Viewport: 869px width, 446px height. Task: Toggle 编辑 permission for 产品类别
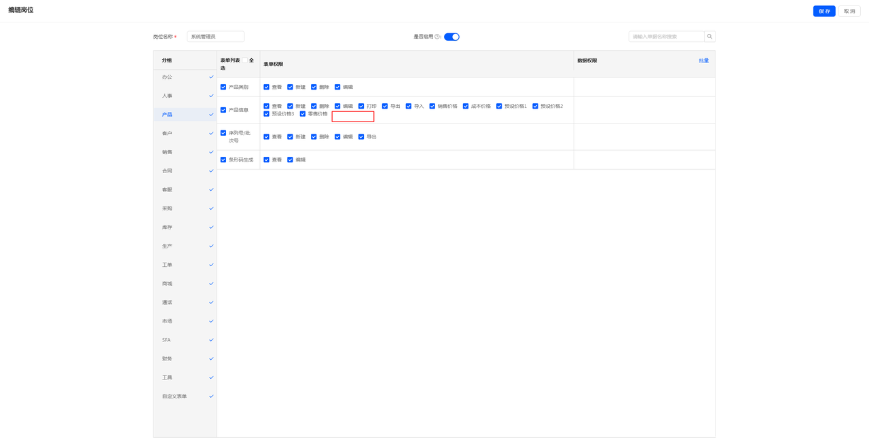pos(337,87)
